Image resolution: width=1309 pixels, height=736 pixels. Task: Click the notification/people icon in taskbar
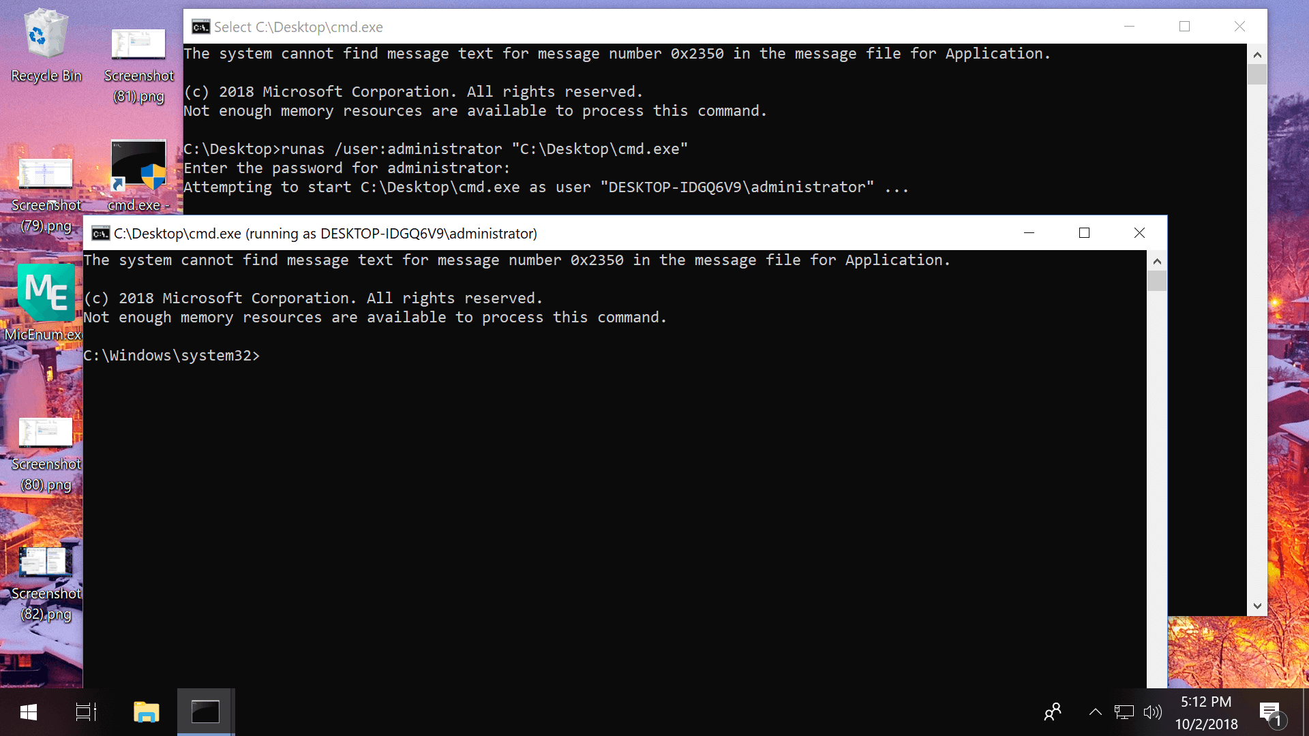pyautogui.click(x=1052, y=711)
